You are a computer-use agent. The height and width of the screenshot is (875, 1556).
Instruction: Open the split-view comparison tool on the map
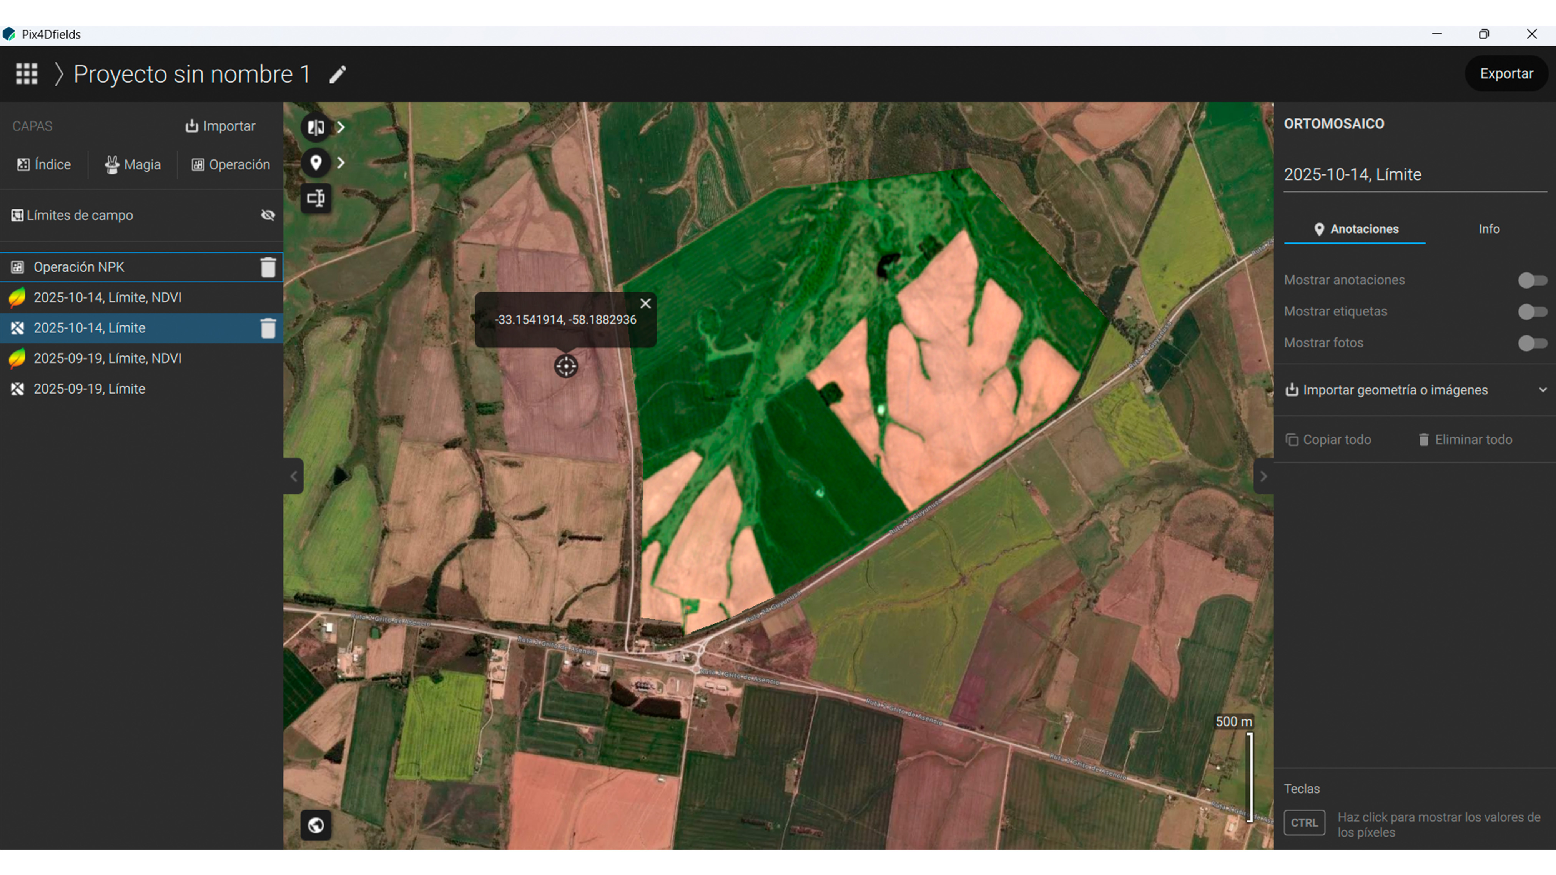(315, 128)
